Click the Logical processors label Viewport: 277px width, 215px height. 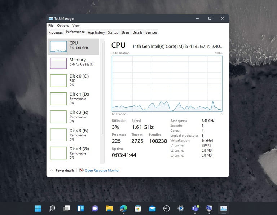tap(184, 136)
